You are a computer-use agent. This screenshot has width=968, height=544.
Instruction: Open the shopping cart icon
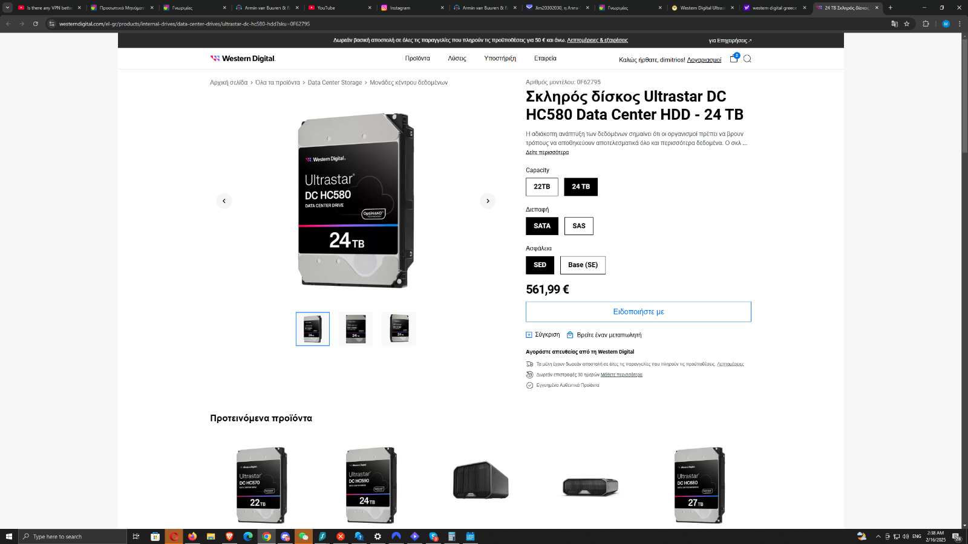(x=734, y=58)
